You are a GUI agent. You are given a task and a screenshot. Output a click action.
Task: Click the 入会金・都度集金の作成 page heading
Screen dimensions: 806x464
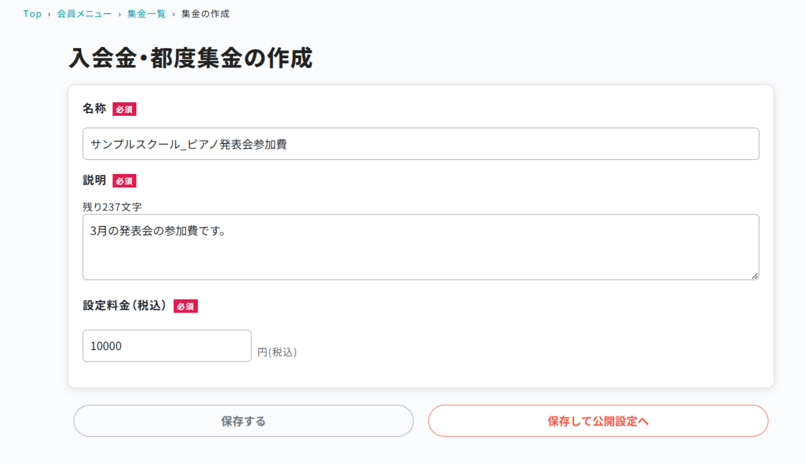tap(190, 59)
